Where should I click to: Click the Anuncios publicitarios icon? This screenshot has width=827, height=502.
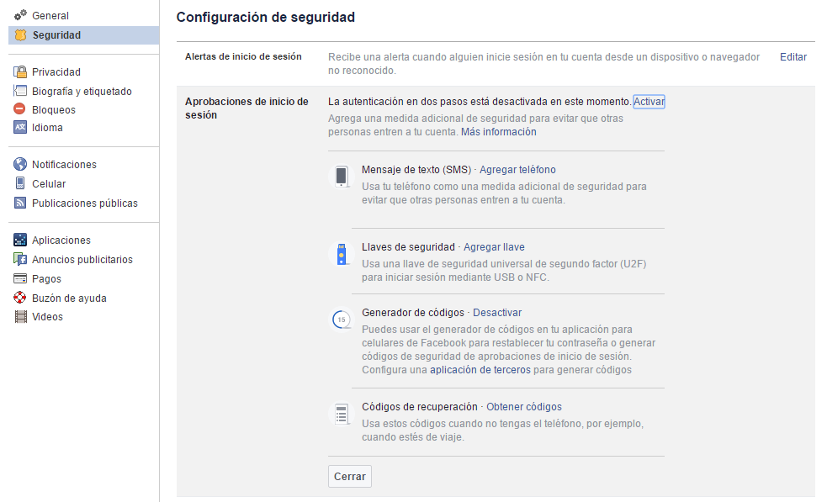[20, 259]
